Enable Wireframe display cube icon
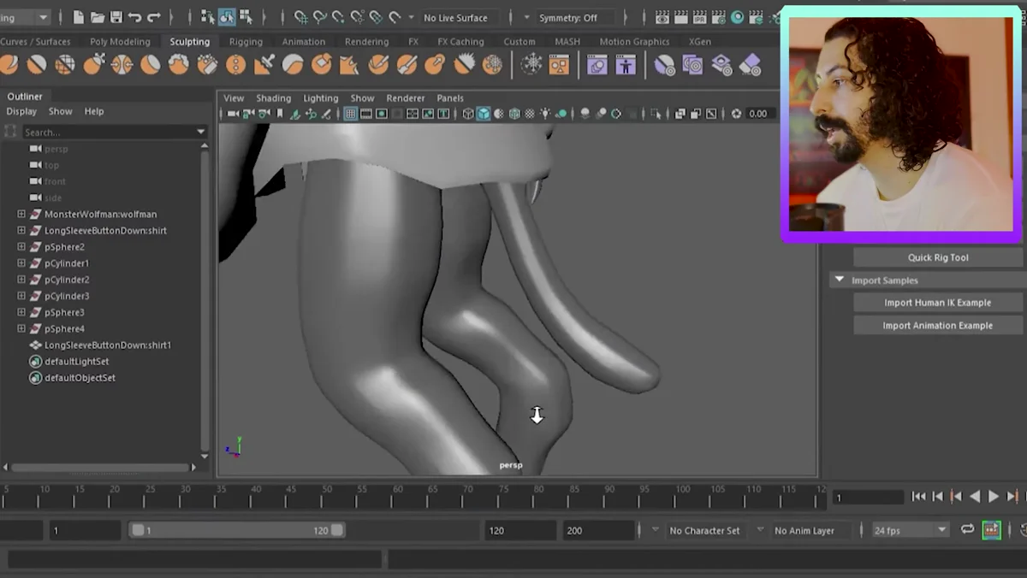The image size is (1027, 578). pos(468,114)
